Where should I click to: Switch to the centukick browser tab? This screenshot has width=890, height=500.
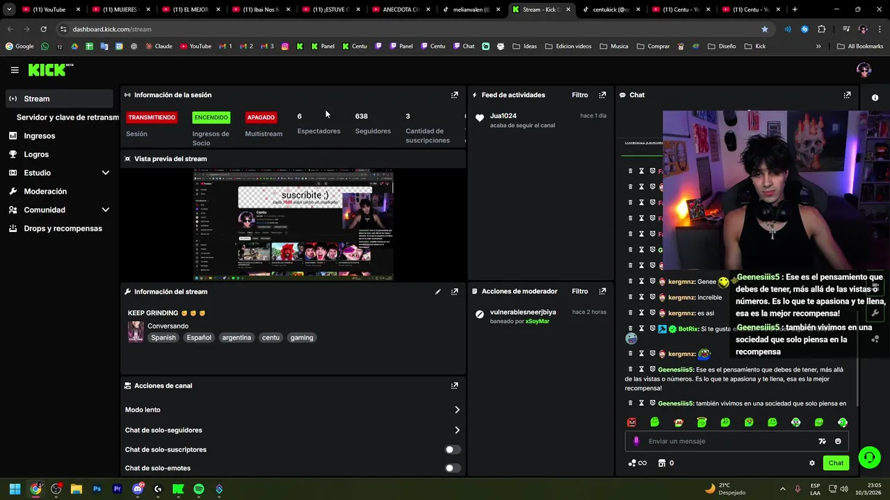pos(612,10)
